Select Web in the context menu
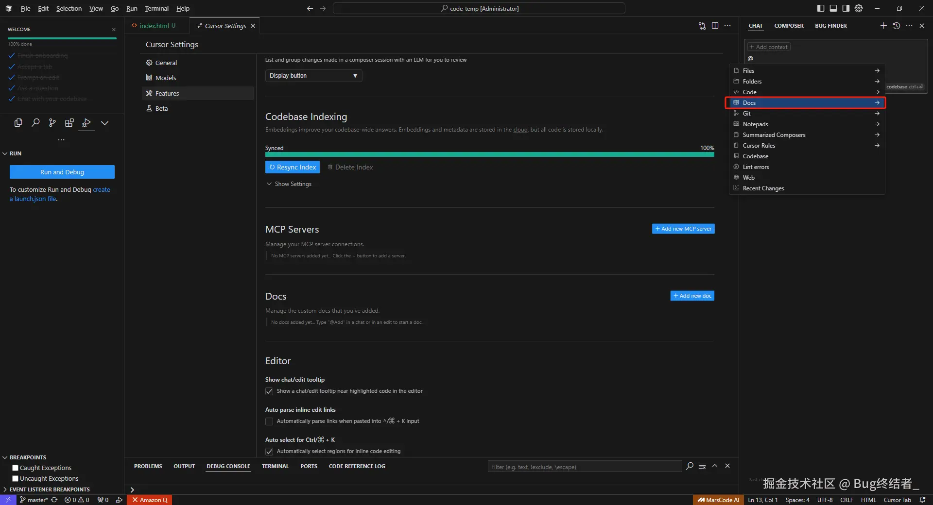Screen dimensions: 933x505 (x=807, y=178)
